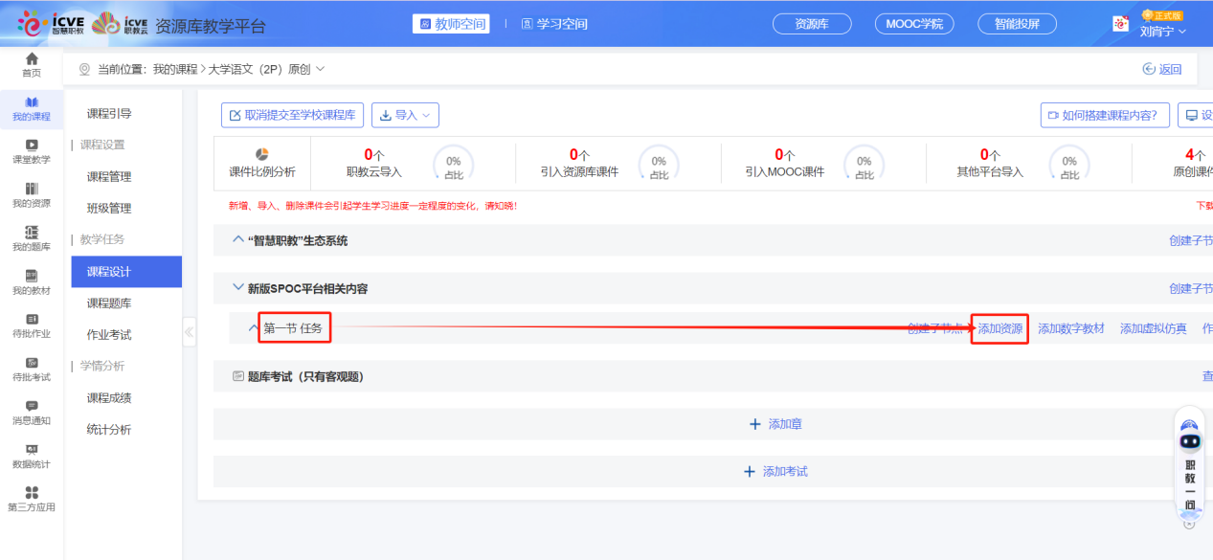Open the 导入 import dropdown
The height and width of the screenshot is (560, 1213).
405,115
